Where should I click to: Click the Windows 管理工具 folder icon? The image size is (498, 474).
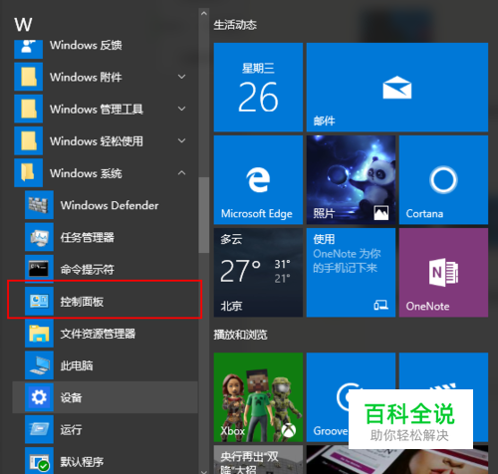click(x=29, y=109)
